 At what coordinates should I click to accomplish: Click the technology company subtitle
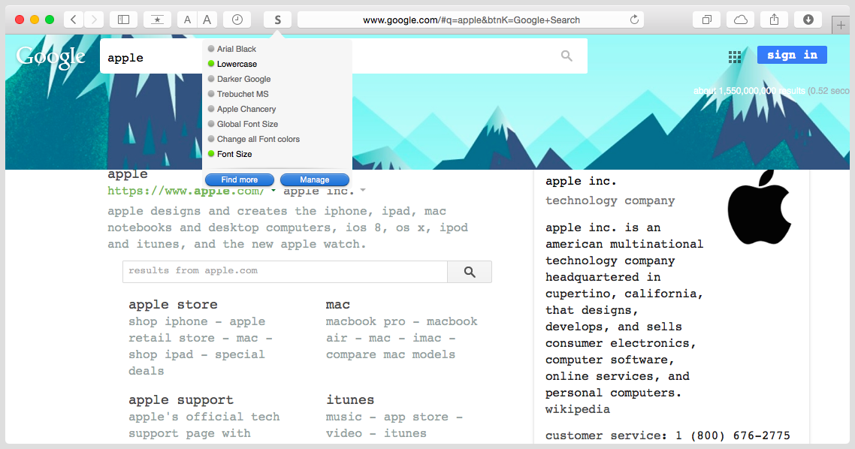tap(610, 201)
